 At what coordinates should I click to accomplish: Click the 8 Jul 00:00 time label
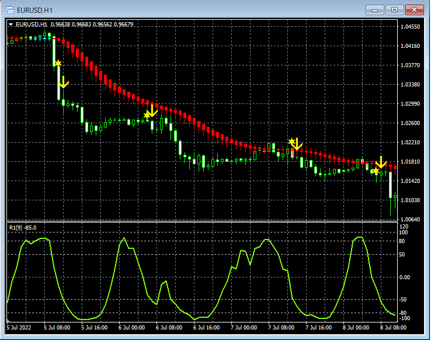[x=356, y=328]
